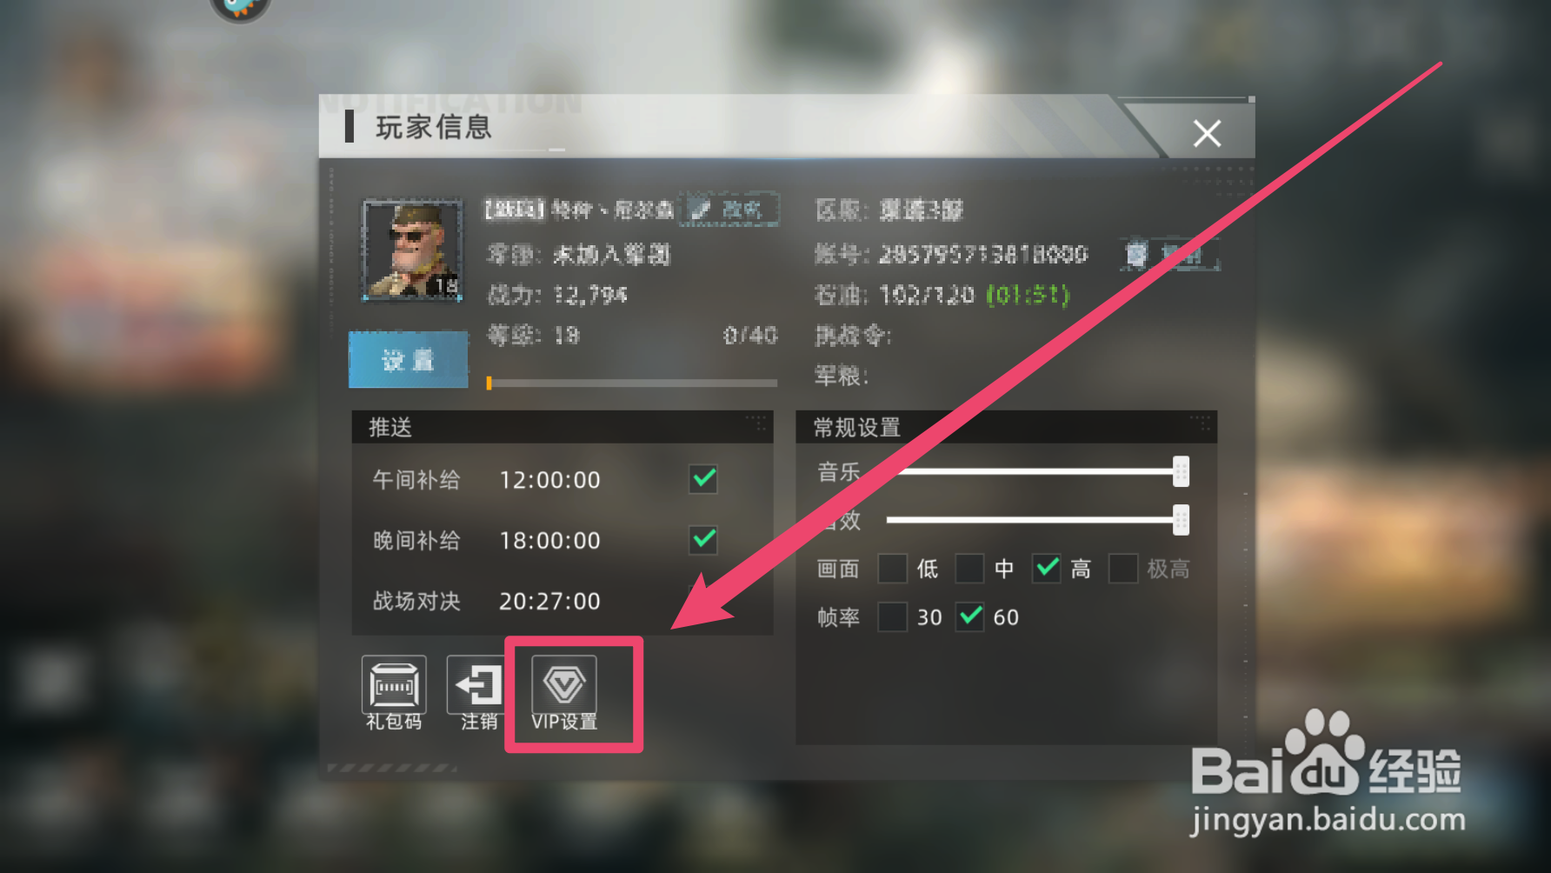1551x873 pixels.
Task: Select the 极高 graphics quality option
Action: [1123, 569]
